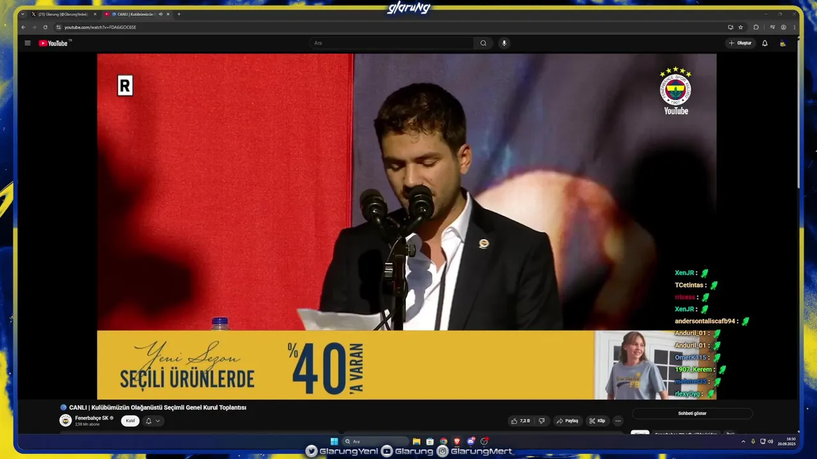Select the youtube.com address bar URL
The height and width of the screenshot is (459, 817).
click(100, 27)
